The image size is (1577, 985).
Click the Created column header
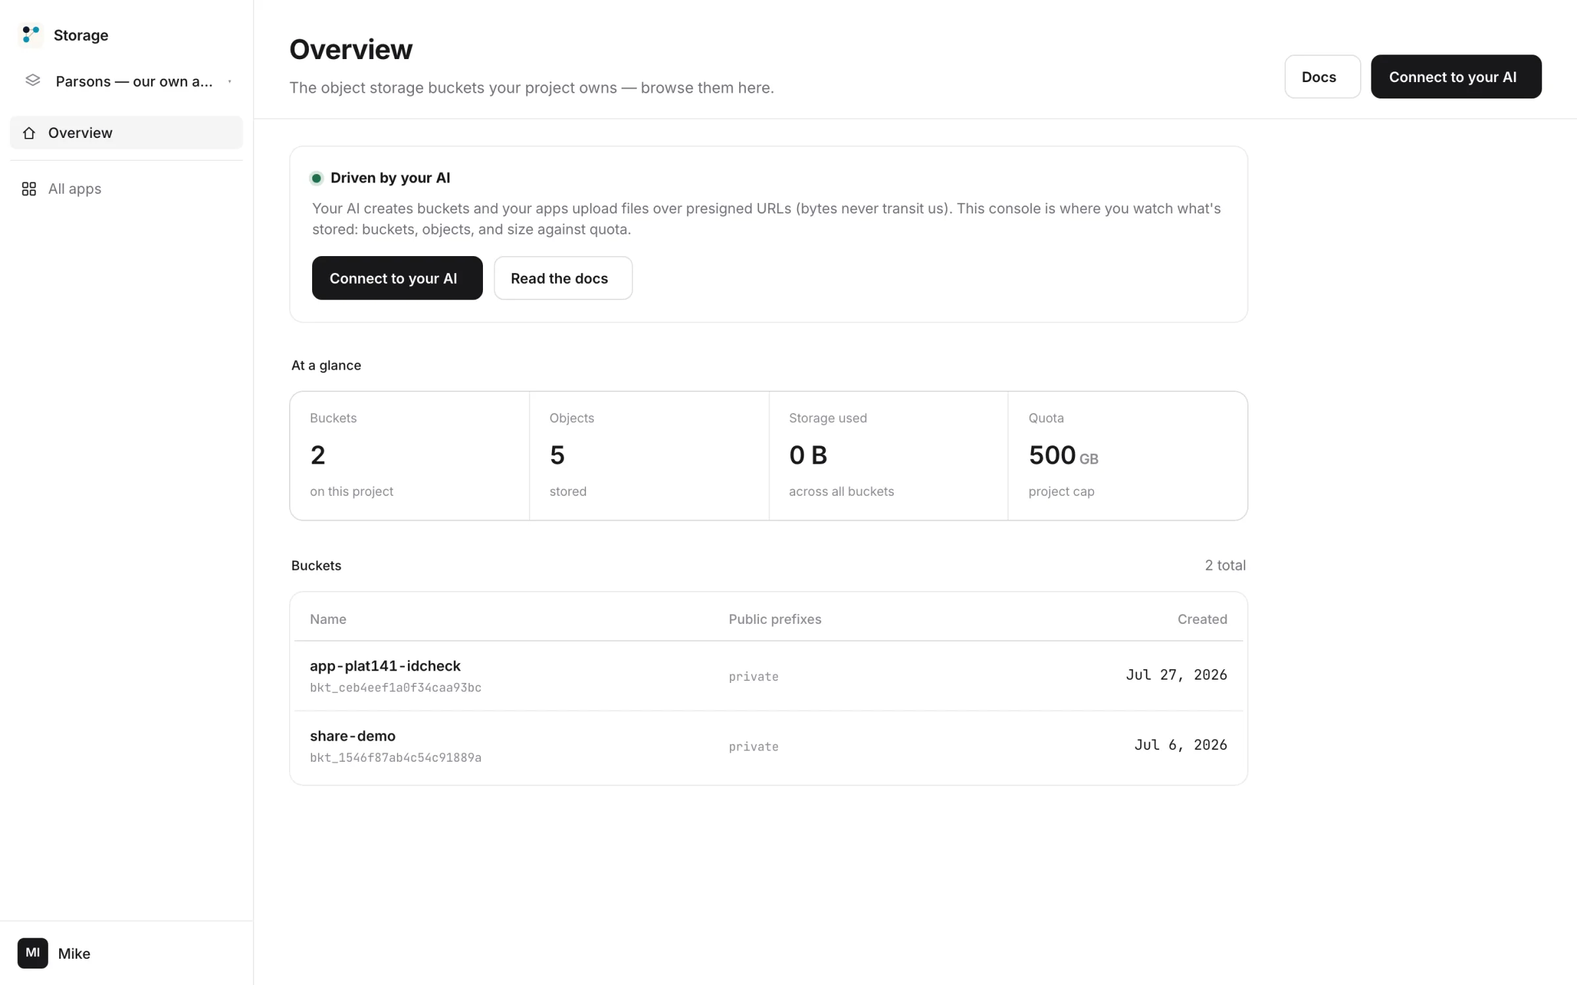pos(1202,619)
